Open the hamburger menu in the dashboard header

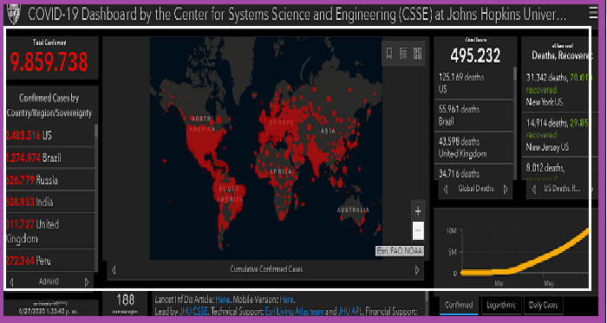tap(593, 14)
